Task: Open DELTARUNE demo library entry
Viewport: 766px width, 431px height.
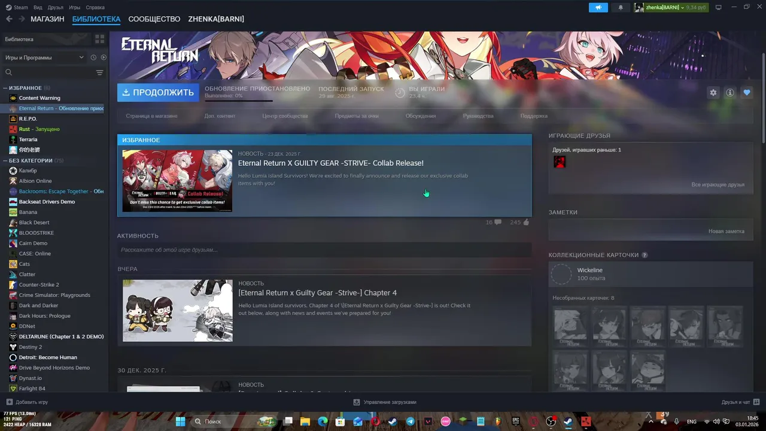Action: (x=61, y=336)
